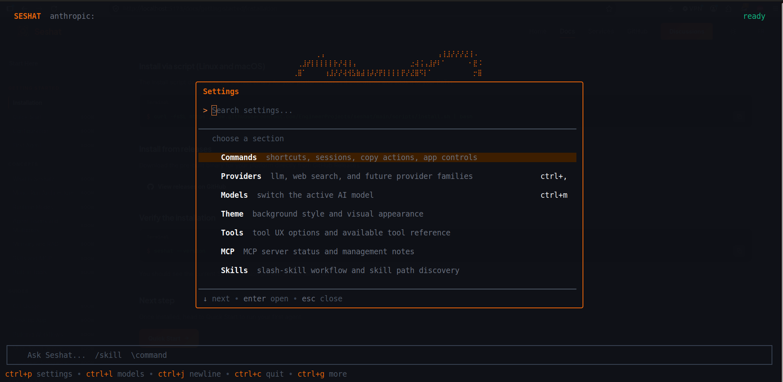Viewport: 783px width, 382px height.
Task: Select the Skills settings section
Action: (x=387, y=271)
